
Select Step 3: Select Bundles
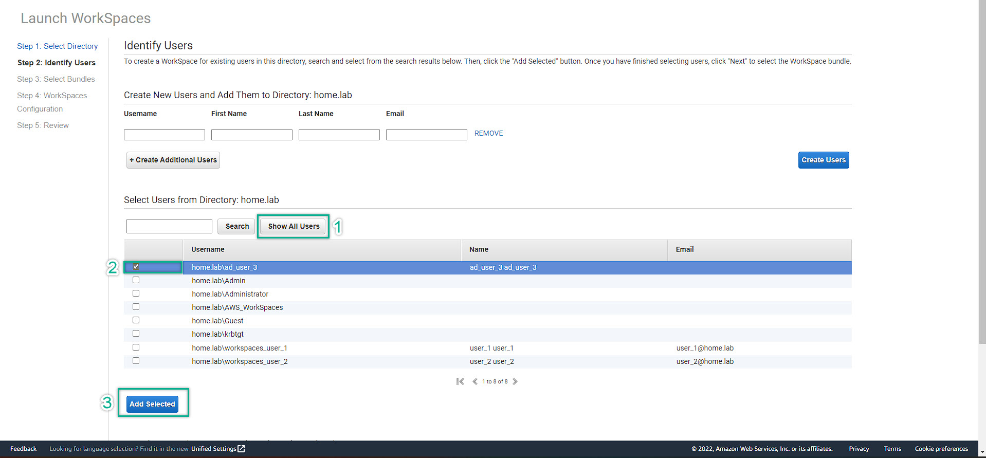pyautogui.click(x=56, y=79)
